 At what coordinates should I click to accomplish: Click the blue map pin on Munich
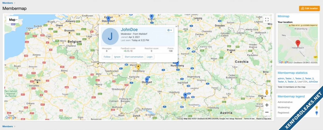pos(185,95)
